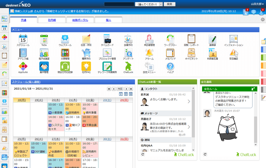Open the タイムカード icon
The width and height of the screenshot is (266, 168).
107,39
